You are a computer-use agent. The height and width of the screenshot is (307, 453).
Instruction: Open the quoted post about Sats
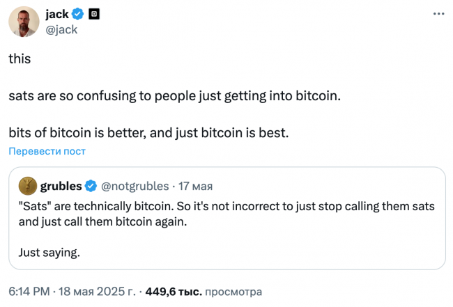(227, 219)
